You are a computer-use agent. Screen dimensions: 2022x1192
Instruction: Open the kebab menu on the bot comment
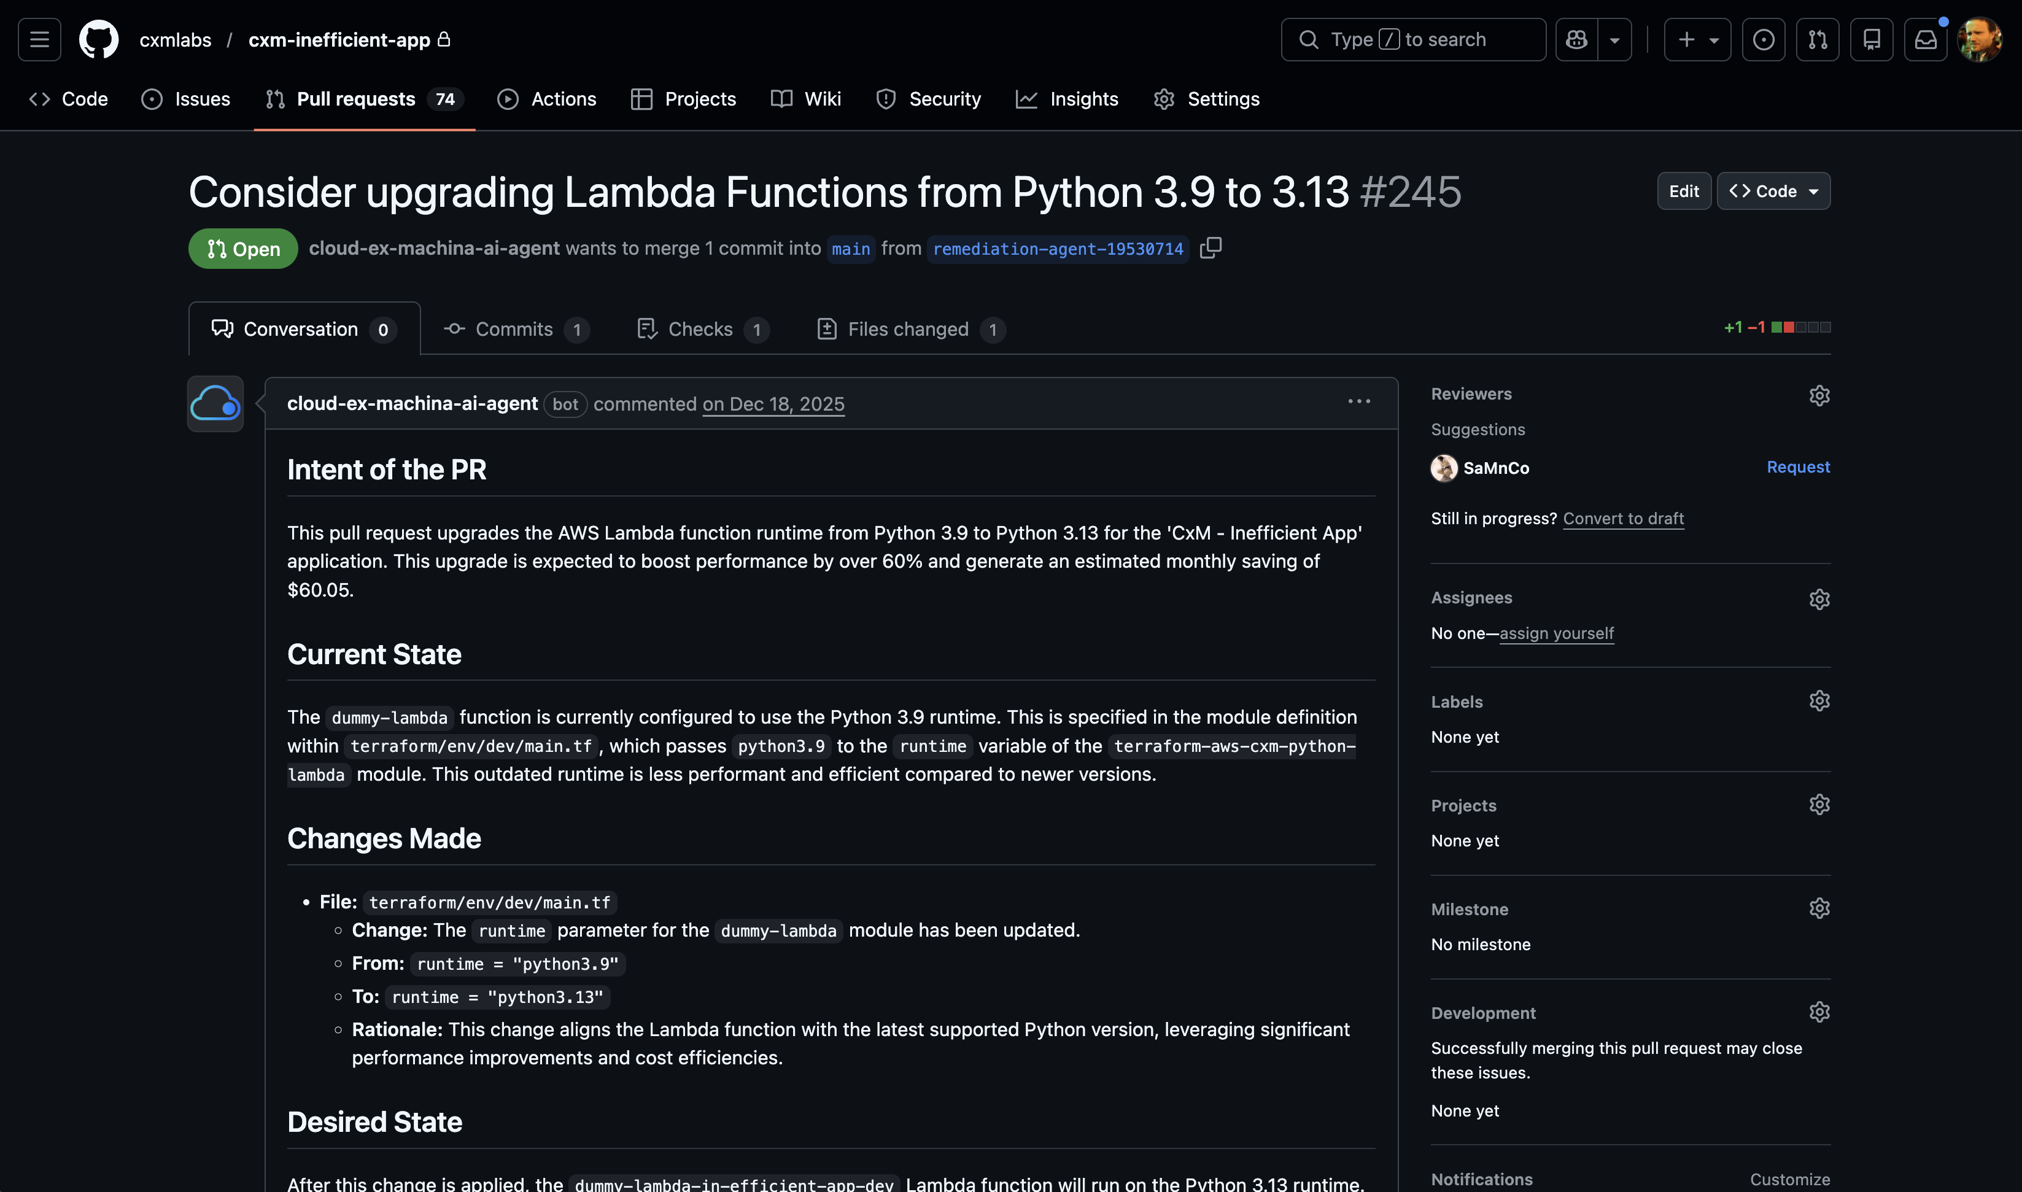pos(1359,401)
